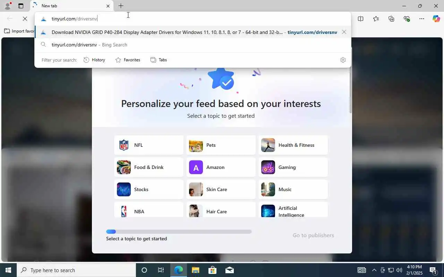
Task: Choose the tinyurl.com/driversnv Bing Search suggestion
Action: tap(193, 45)
